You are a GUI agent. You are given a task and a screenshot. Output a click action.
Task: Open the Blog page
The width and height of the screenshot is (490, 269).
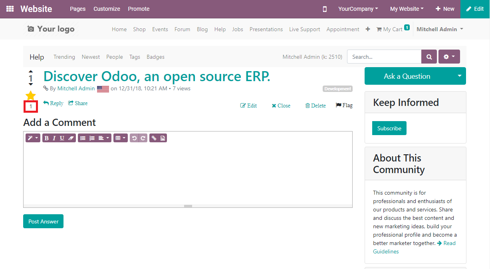click(202, 29)
